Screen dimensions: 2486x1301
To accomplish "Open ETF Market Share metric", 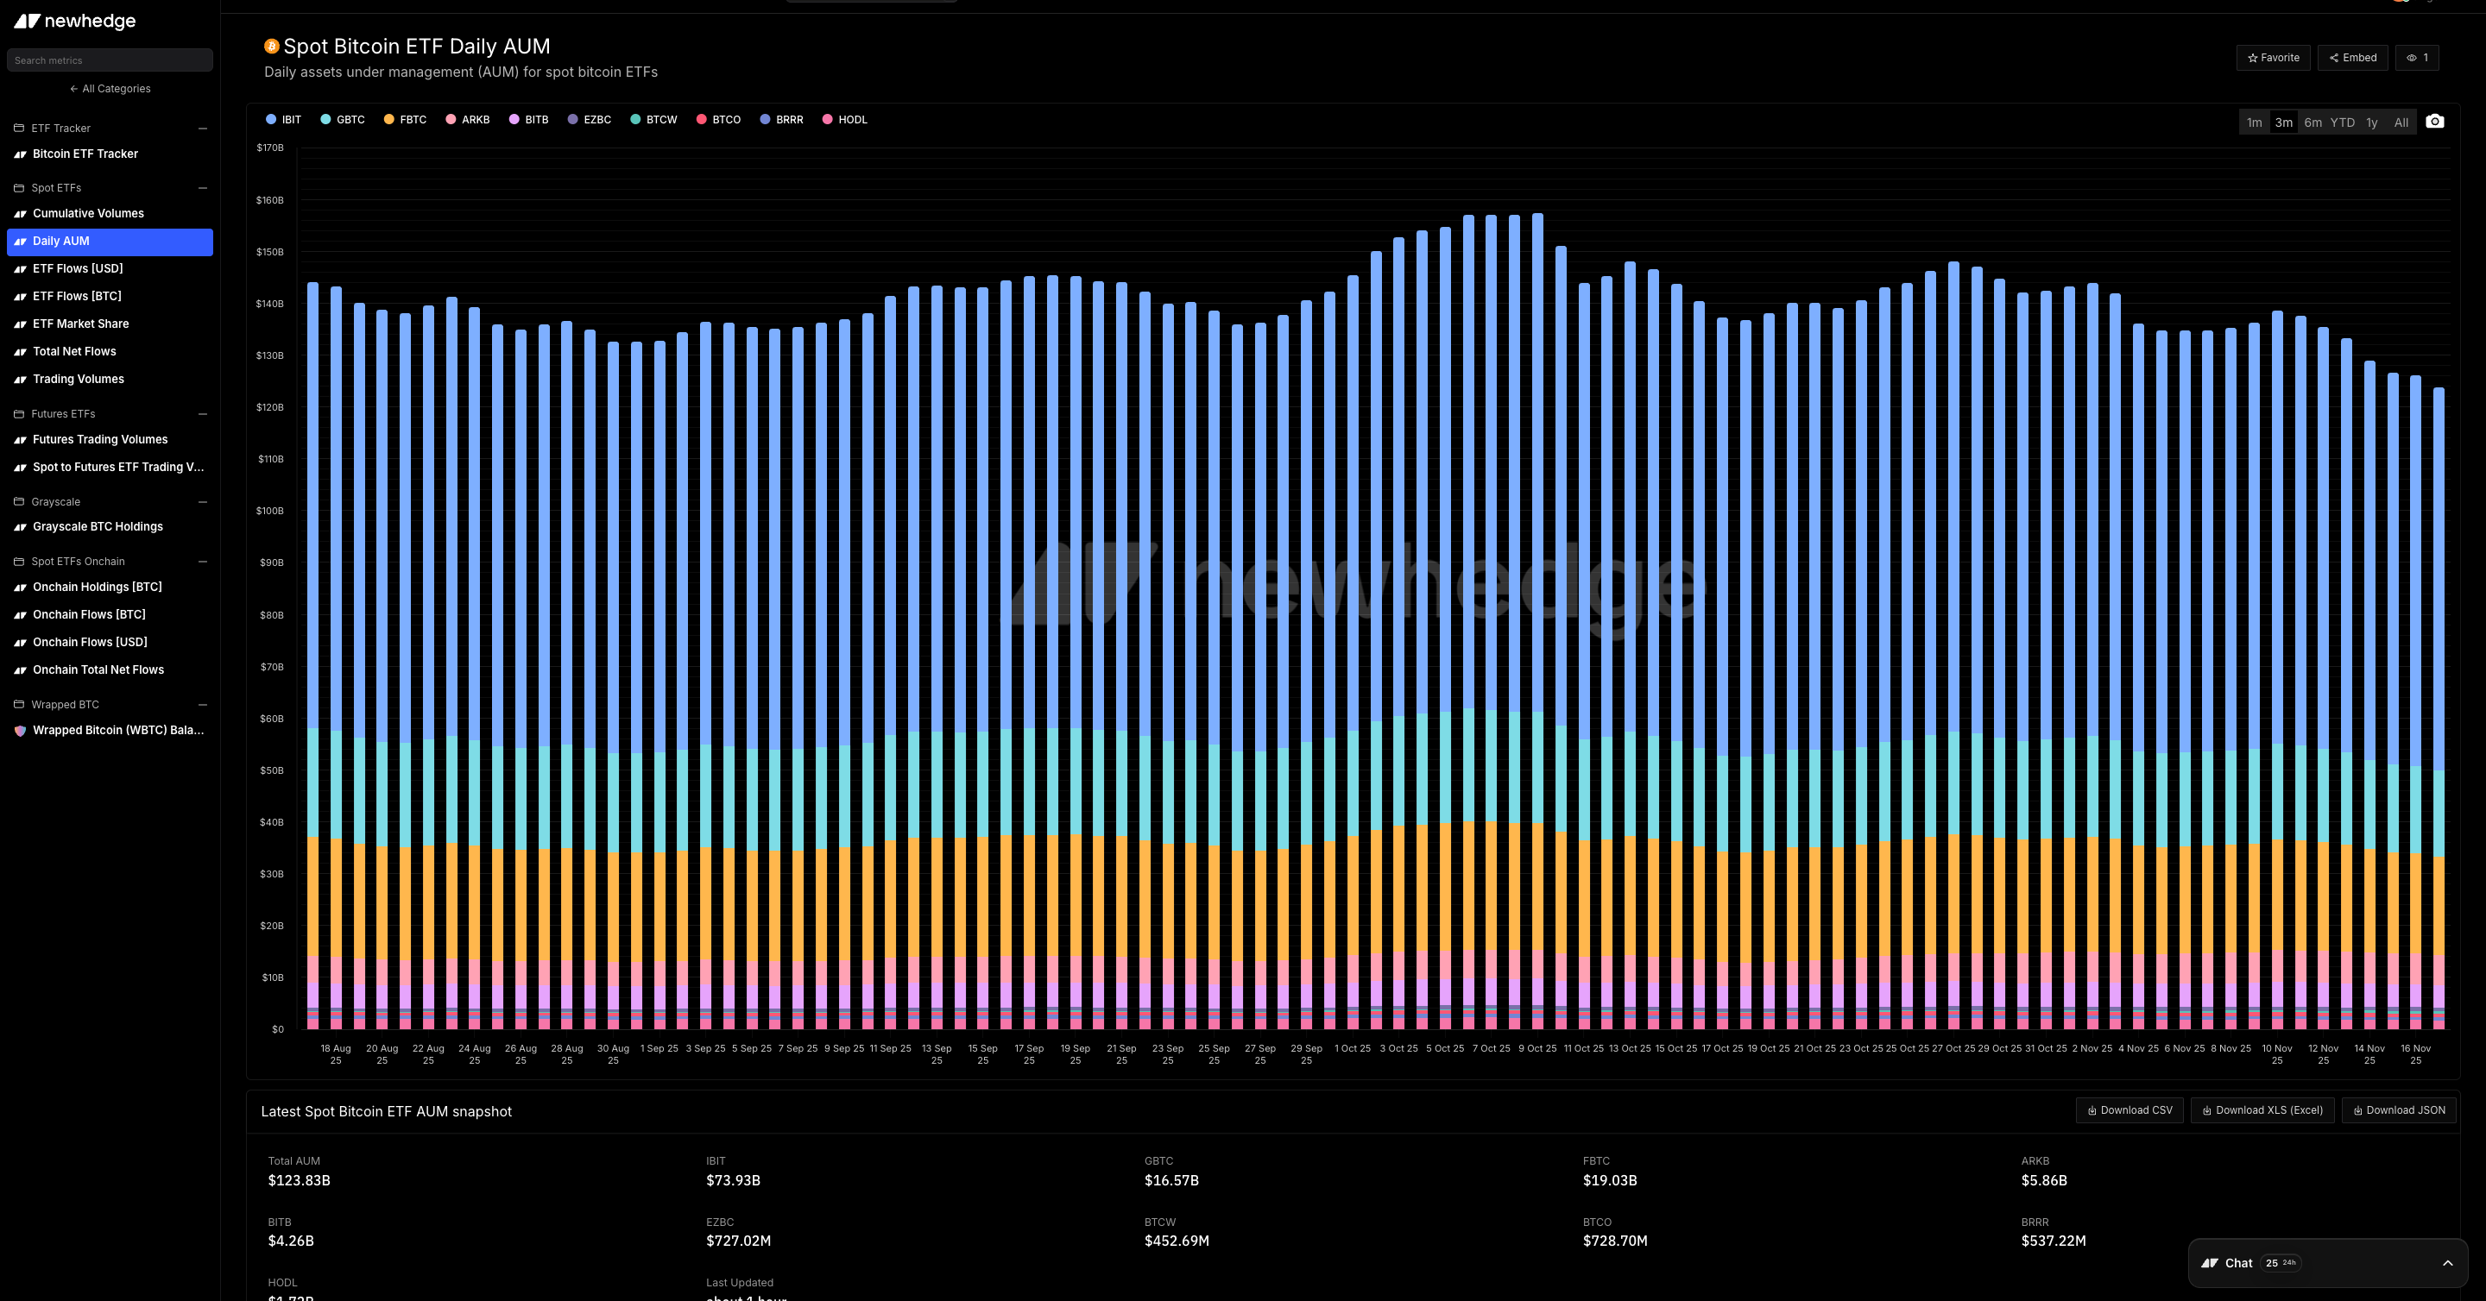I will click(80, 324).
